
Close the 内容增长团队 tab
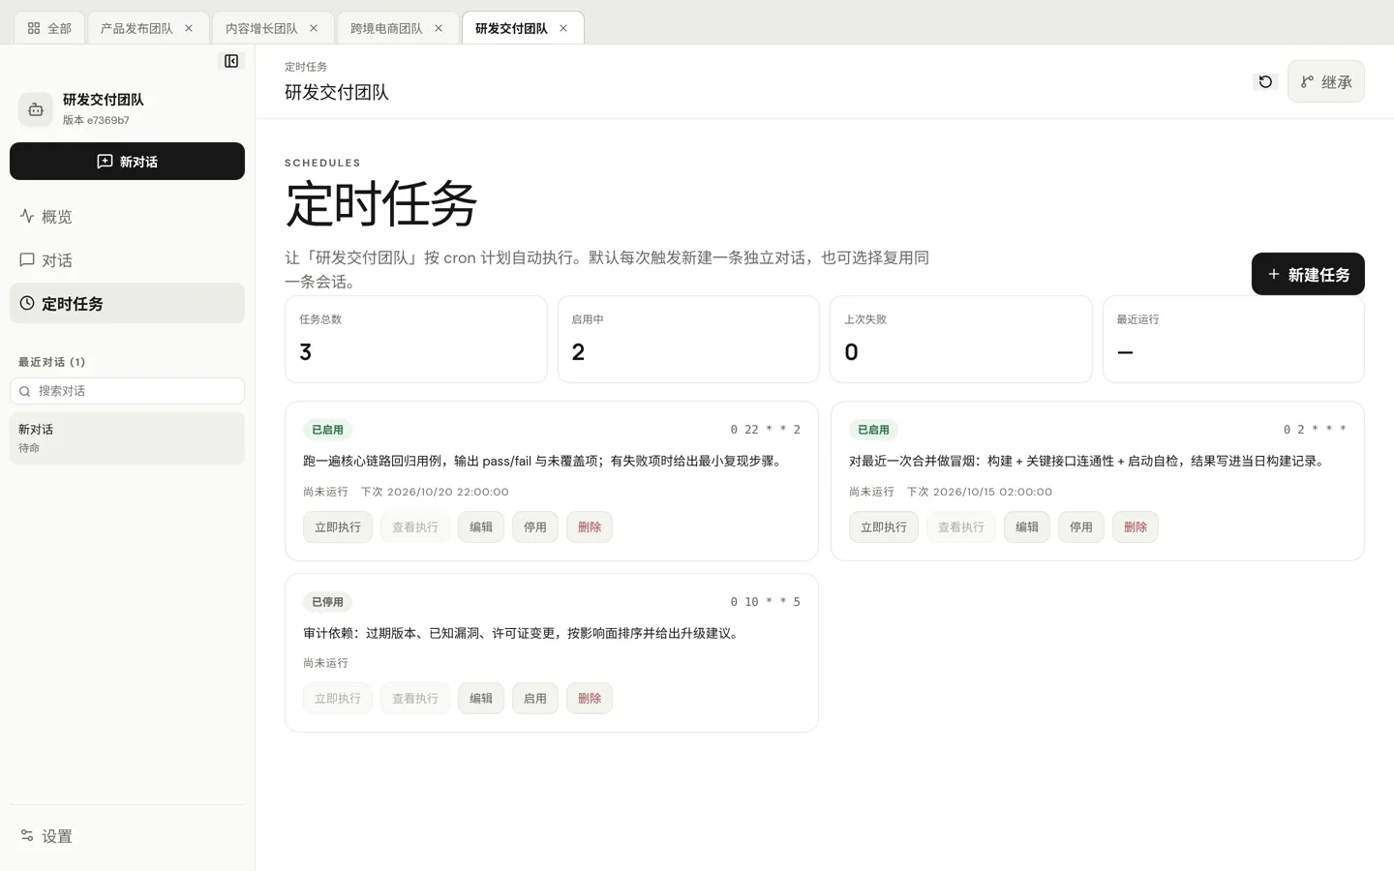[314, 28]
